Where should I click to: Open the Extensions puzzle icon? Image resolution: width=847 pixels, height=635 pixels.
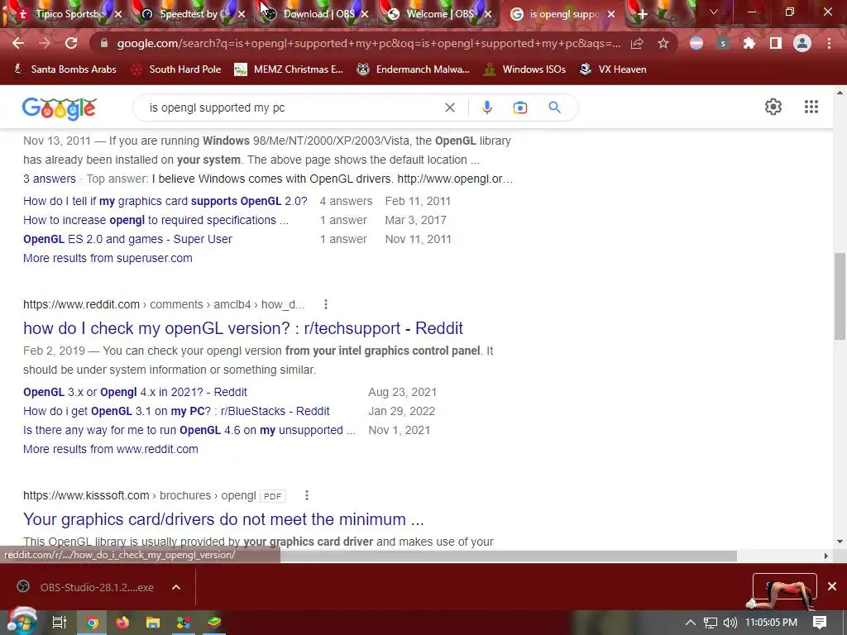749,44
